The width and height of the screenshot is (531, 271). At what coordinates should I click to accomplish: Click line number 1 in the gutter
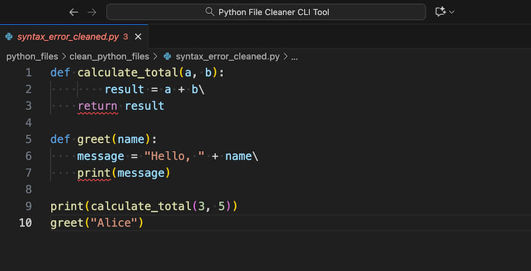click(x=29, y=73)
